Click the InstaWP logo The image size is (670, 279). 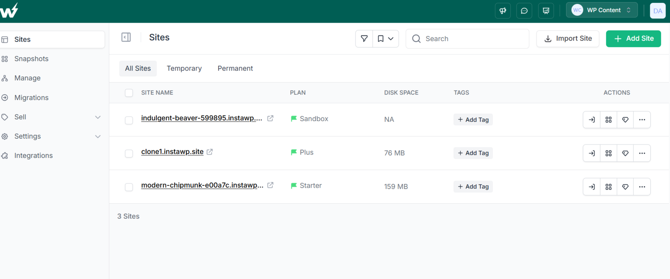tap(9, 10)
